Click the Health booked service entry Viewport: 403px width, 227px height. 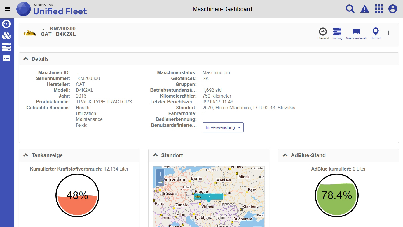click(x=83, y=108)
